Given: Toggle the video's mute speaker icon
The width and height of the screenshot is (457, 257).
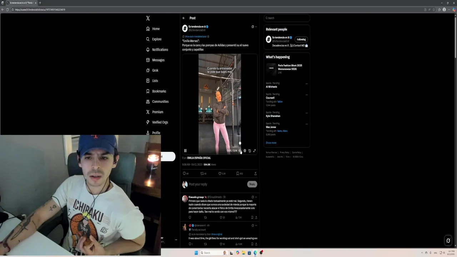Looking at the screenshot, I should (x=240, y=151).
